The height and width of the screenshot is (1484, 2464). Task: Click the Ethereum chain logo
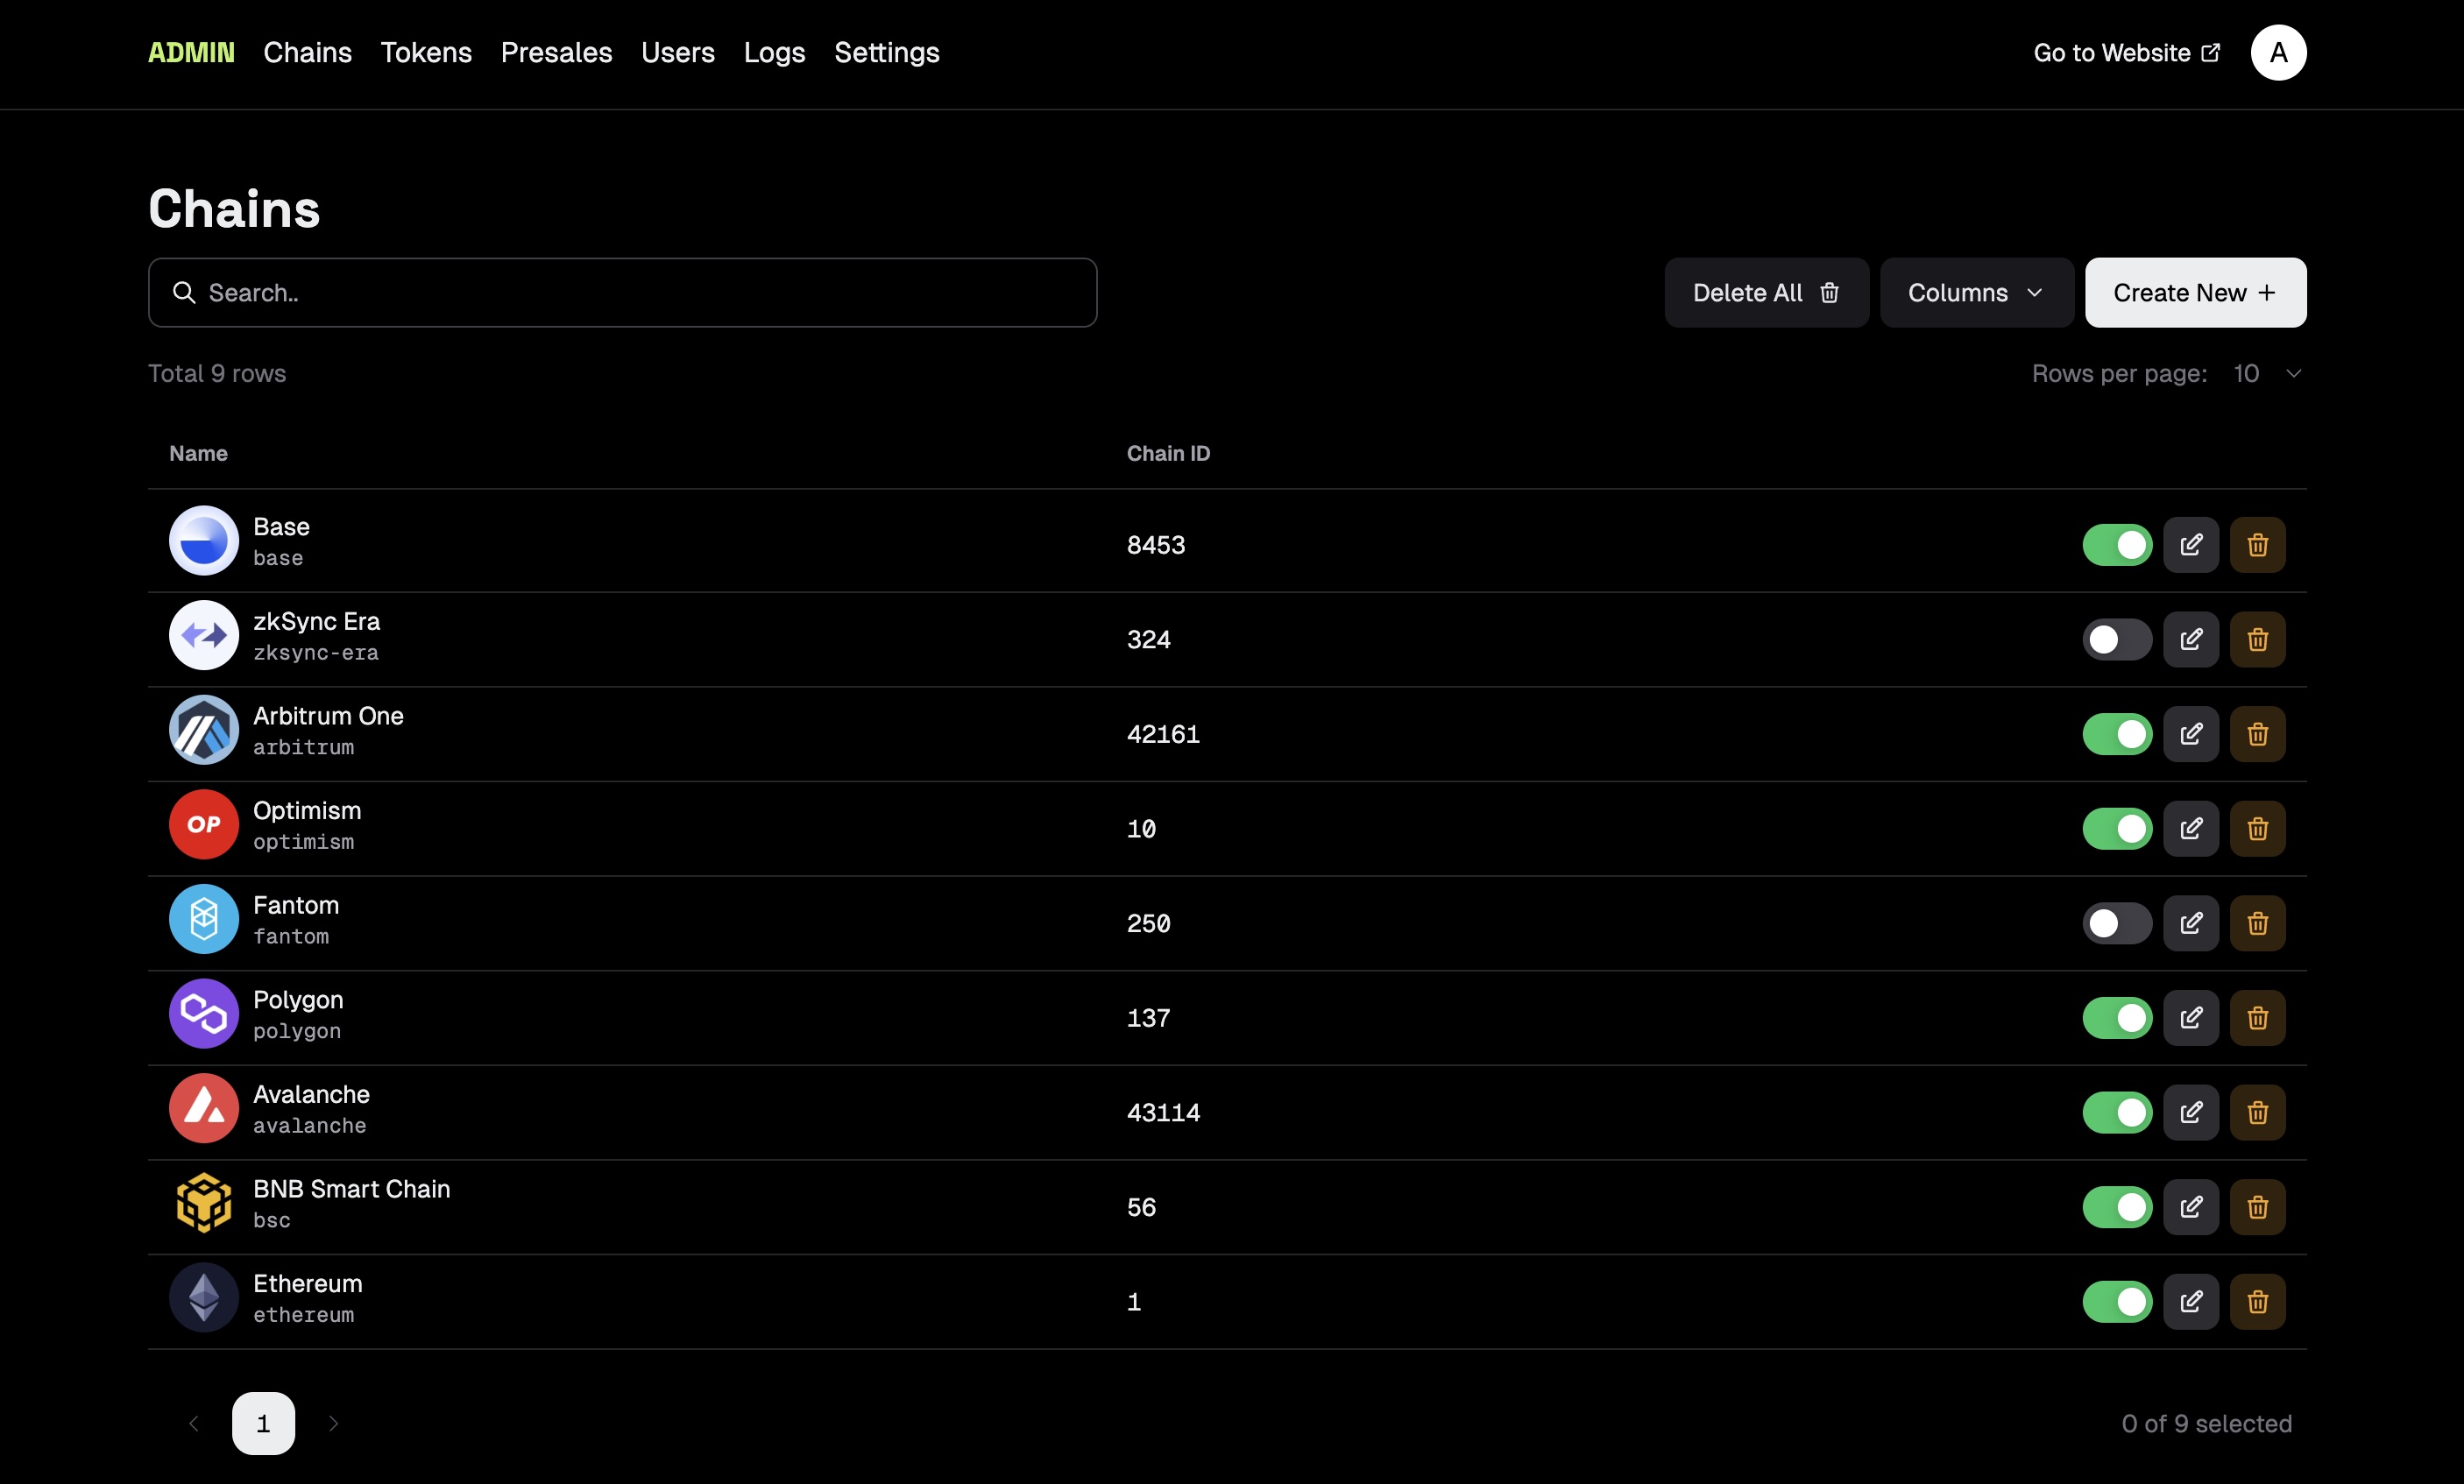(x=204, y=1297)
